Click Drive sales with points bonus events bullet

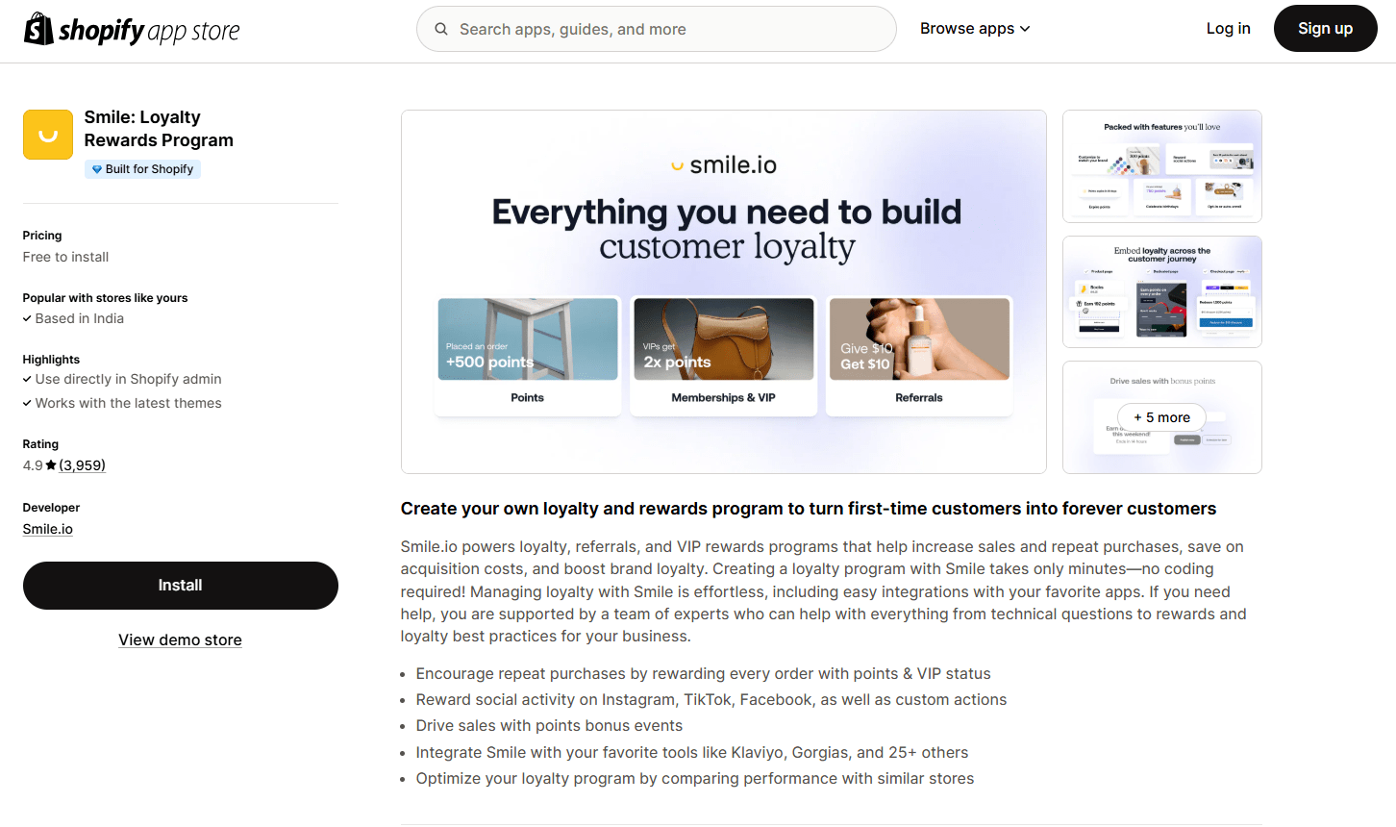[549, 726]
